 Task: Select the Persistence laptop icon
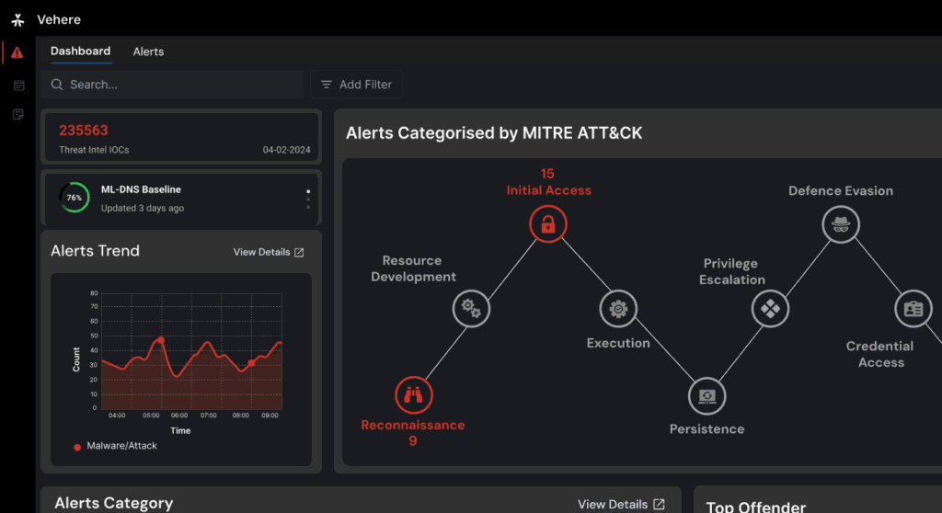pyautogui.click(x=707, y=396)
